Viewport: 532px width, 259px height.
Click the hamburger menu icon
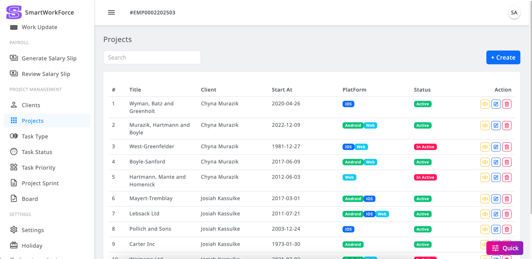[x=111, y=13]
